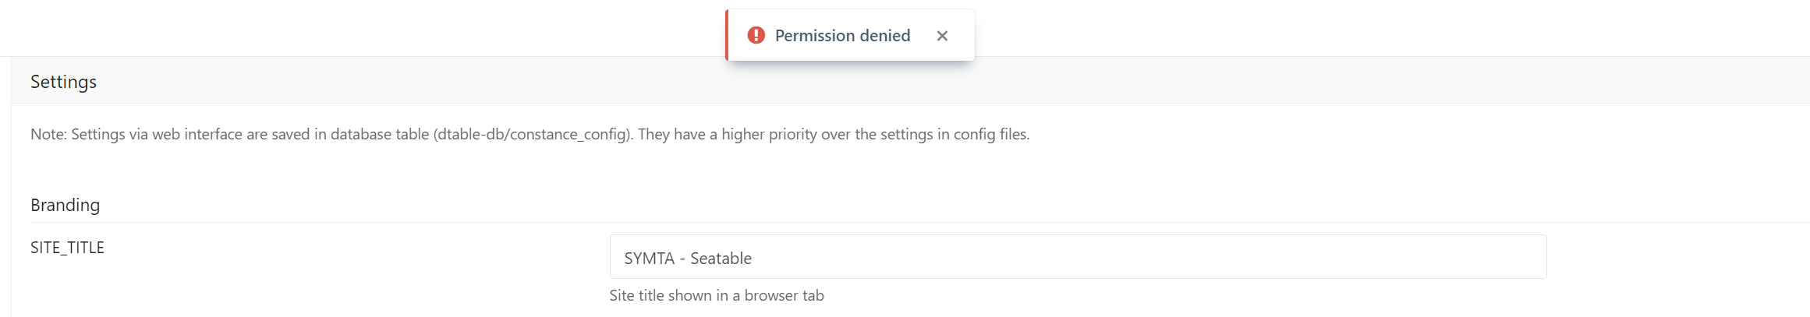Click the Settings page heading
The width and height of the screenshot is (1810, 317).
pos(63,82)
